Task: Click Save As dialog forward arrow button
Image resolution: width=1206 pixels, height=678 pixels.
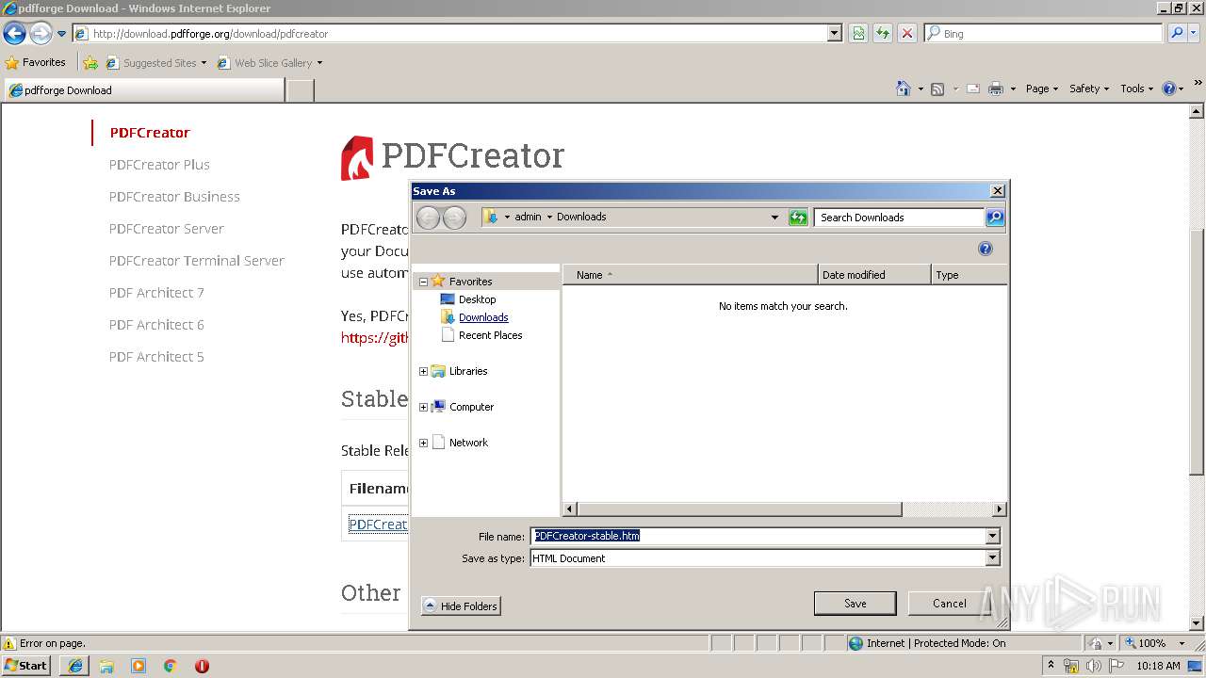Action: click(454, 218)
